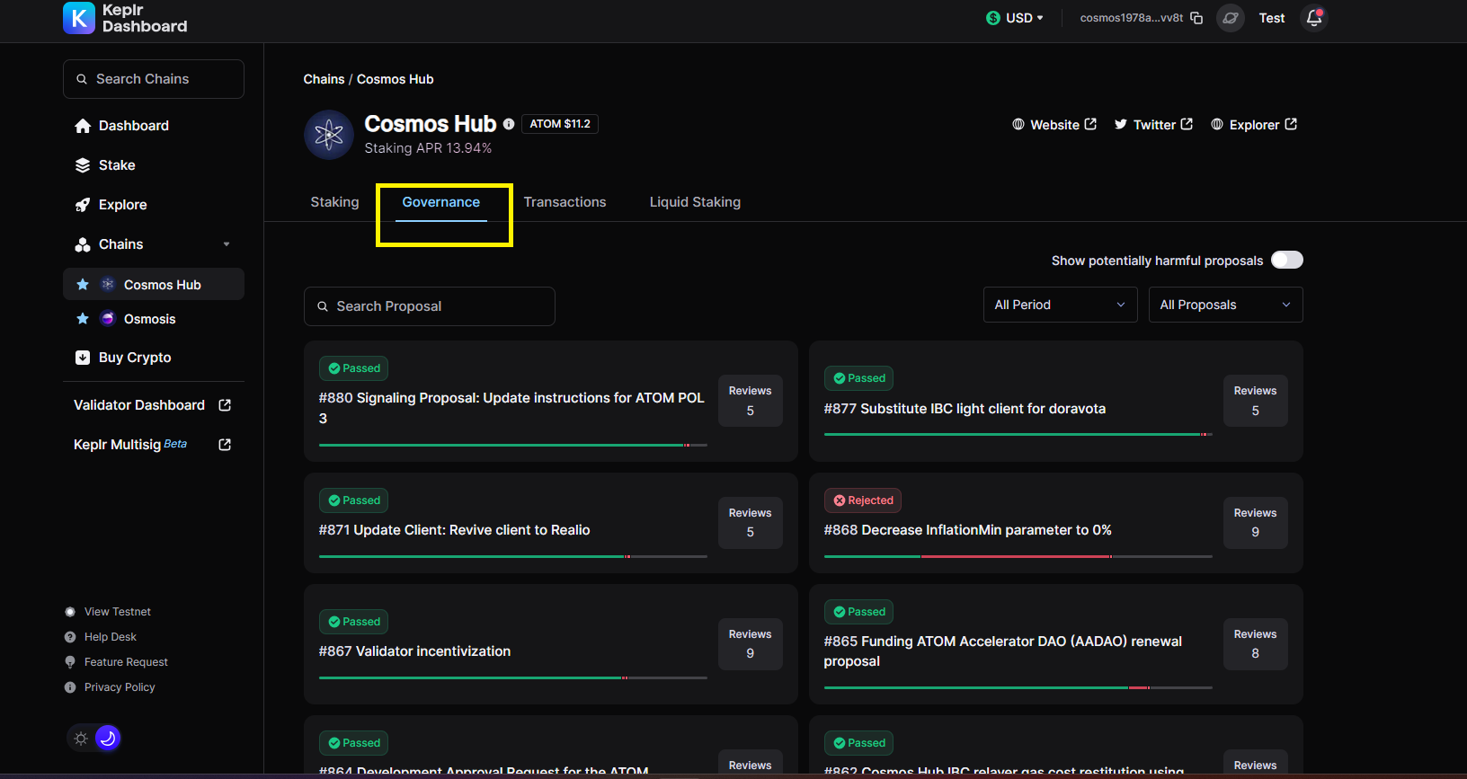This screenshot has height=779, width=1467.
Task: Click the Twitter bird icon
Action: coord(1121,125)
